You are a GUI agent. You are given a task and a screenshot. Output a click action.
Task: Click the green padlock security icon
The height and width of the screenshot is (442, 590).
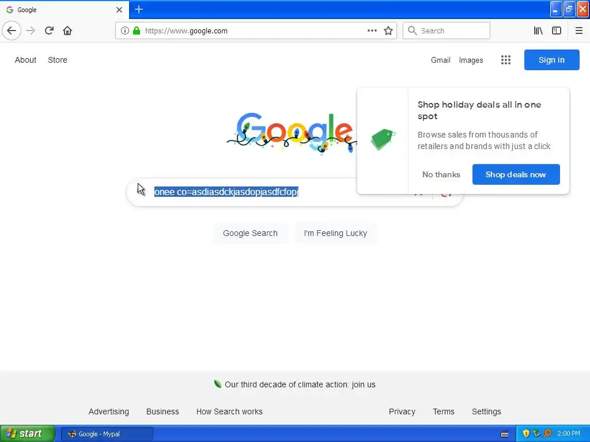pyautogui.click(x=137, y=31)
